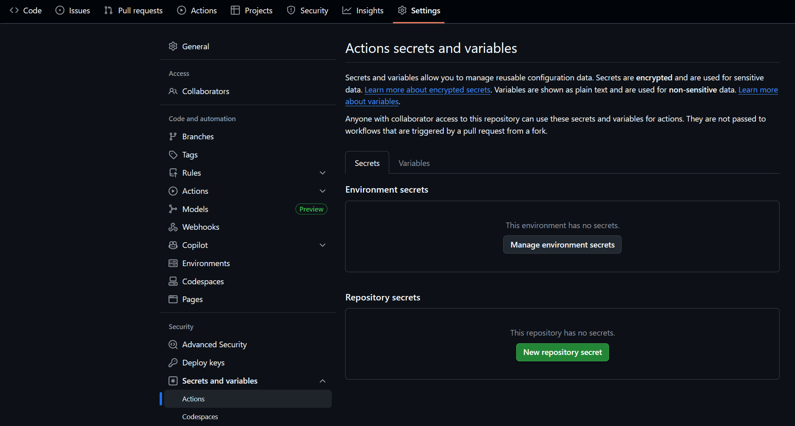Click the Deploy keys key icon
The height and width of the screenshot is (426, 795).
pos(173,363)
